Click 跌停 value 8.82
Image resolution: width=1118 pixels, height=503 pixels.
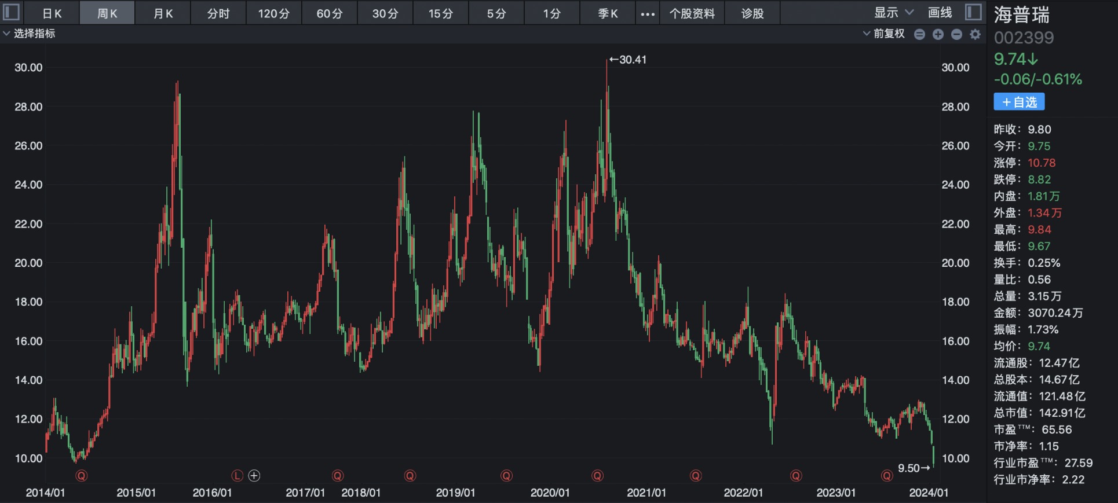pyautogui.click(x=1039, y=180)
